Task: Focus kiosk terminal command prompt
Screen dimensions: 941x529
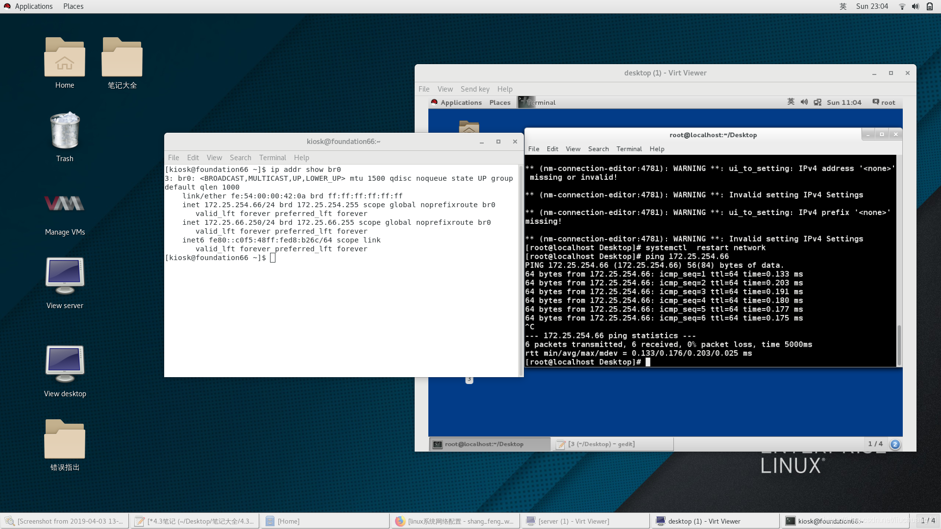Action: pyautogui.click(x=272, y=258)
